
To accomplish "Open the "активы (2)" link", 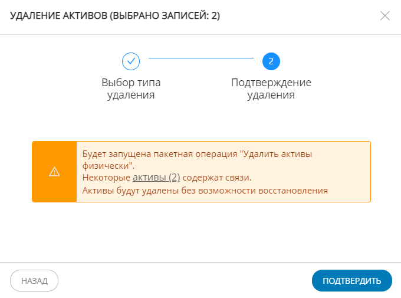I will tap(156, 177).
